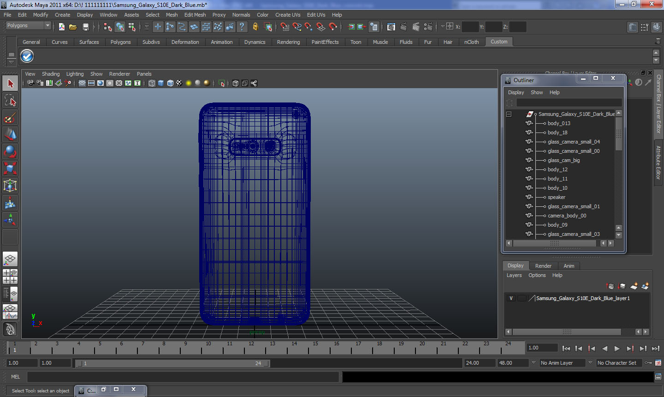
Task: Open Outliner Display menu
Action: coord(516,92)
